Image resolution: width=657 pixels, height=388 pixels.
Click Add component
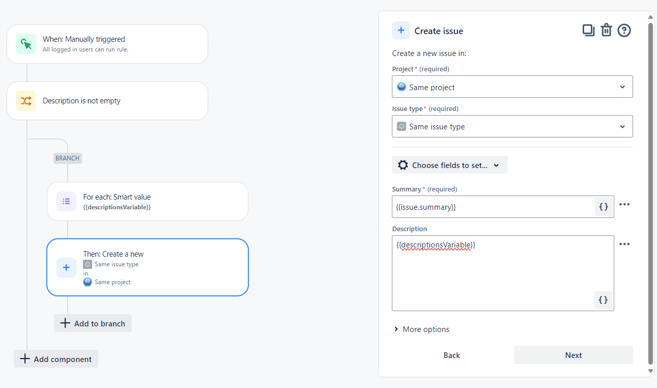[55, 358]
